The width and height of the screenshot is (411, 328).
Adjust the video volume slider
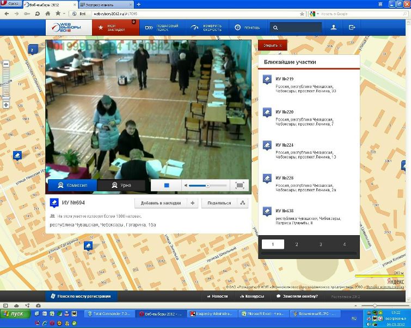click(x=207, y=185)
